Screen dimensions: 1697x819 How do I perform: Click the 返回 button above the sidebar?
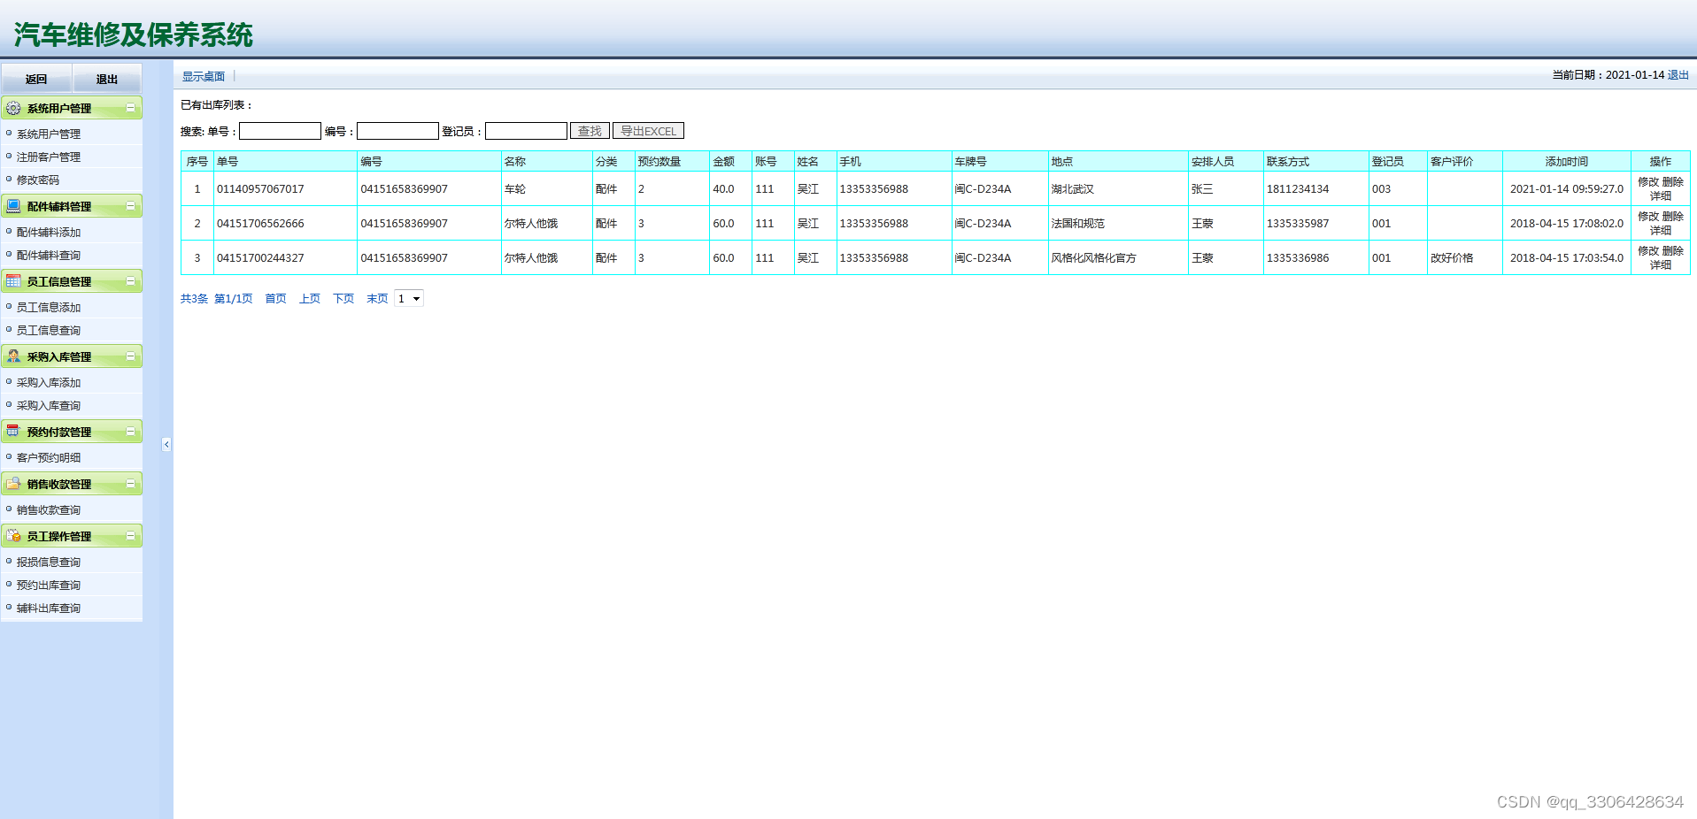36,79
